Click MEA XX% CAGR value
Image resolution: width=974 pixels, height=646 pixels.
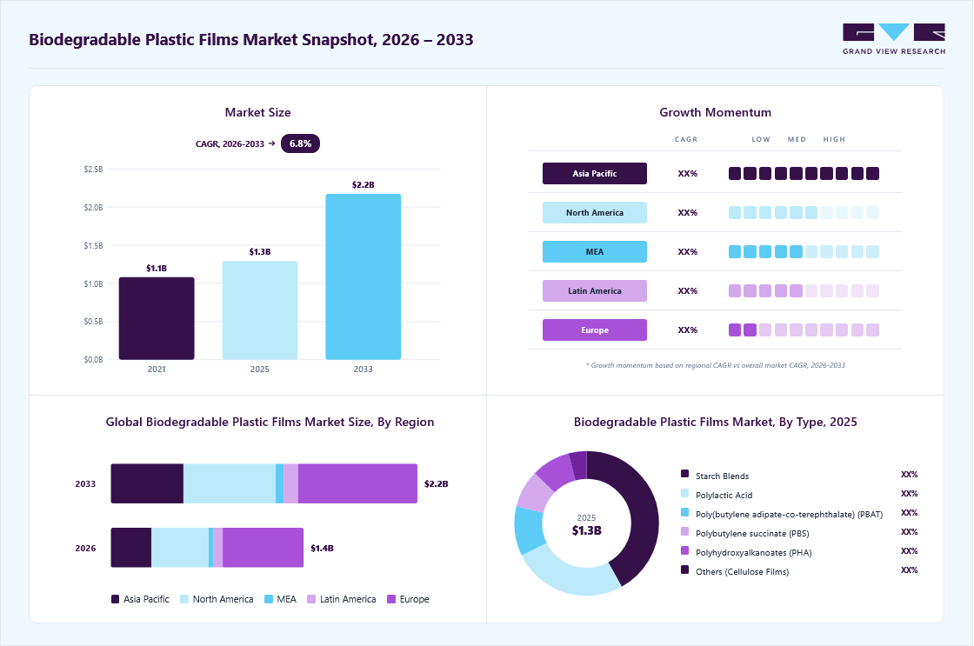(688, 251)
